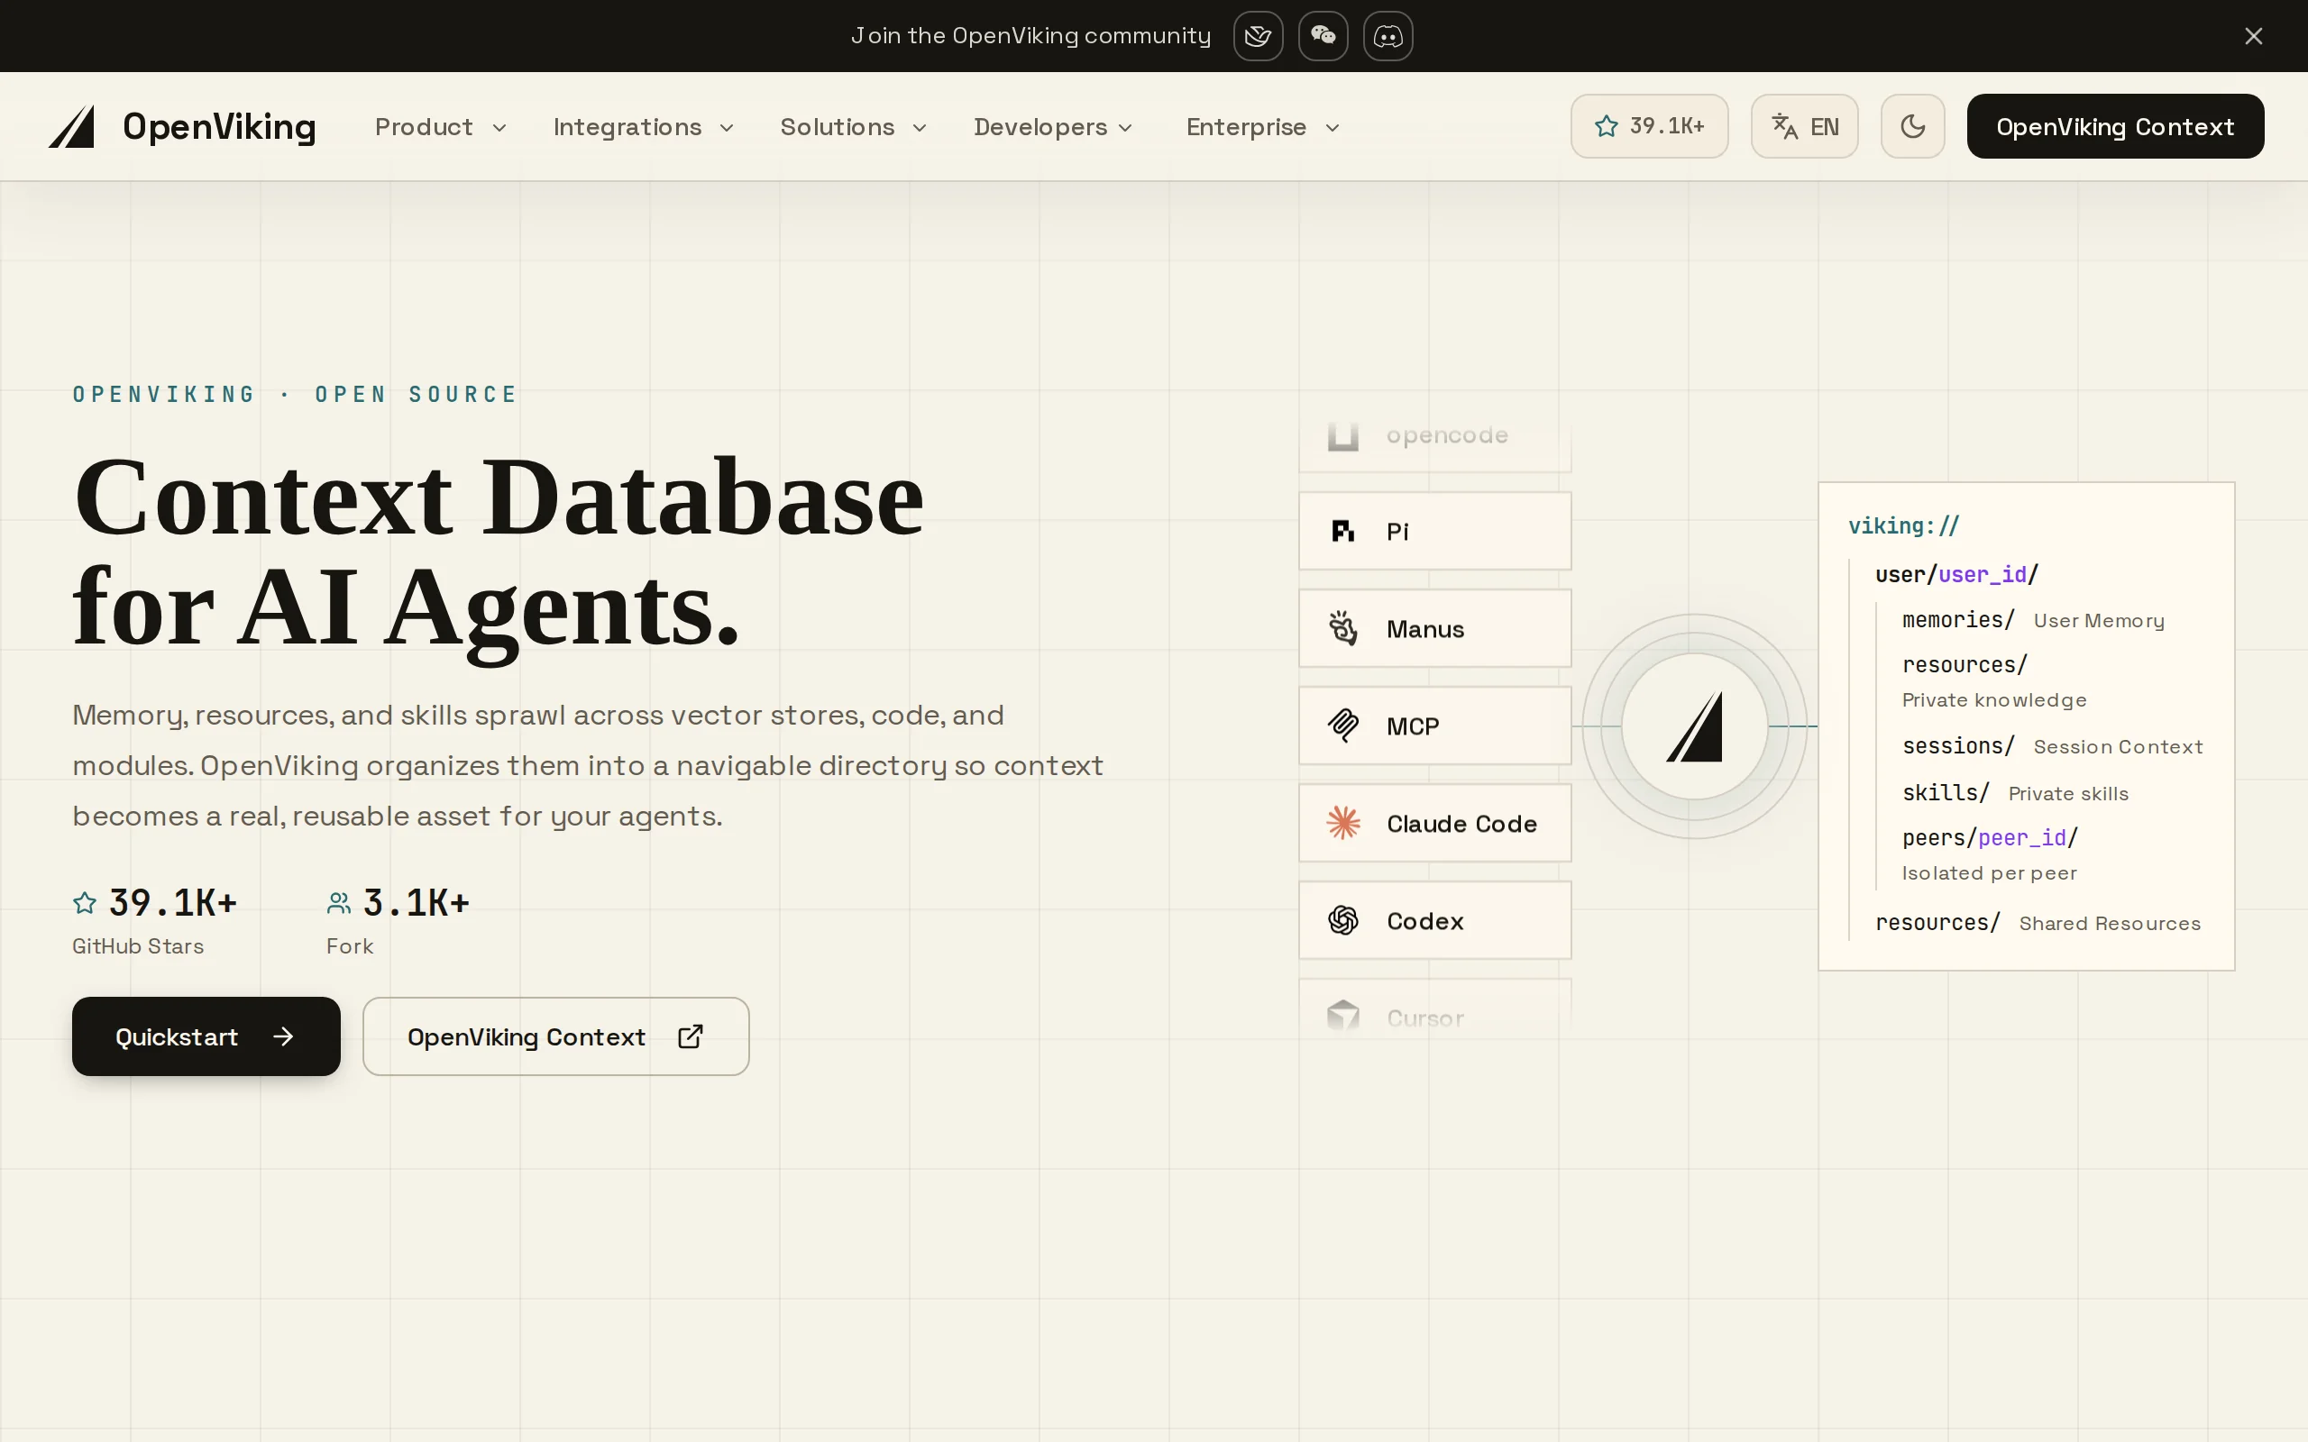Click the memories/ tree entry
This screenshot has height=1442, width=2308.
pyautogui.click(x=1957, y=620)
